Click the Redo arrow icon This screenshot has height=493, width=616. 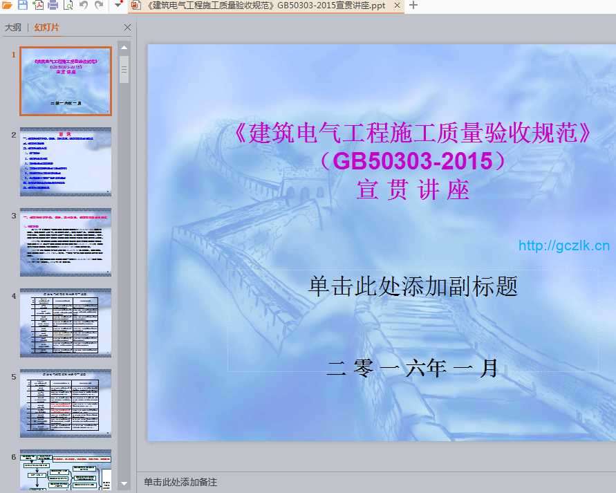coord(99,6)
